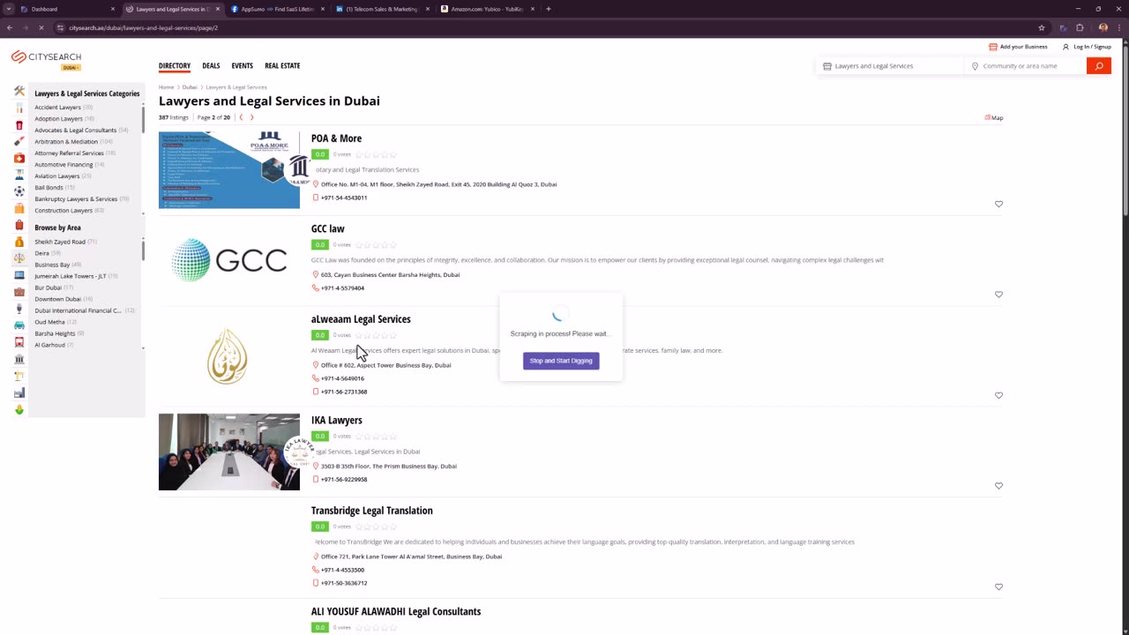The image size is (1129, 635).
Task: Click the scales of justice legal sidebar icon
Action: point(19,258)
